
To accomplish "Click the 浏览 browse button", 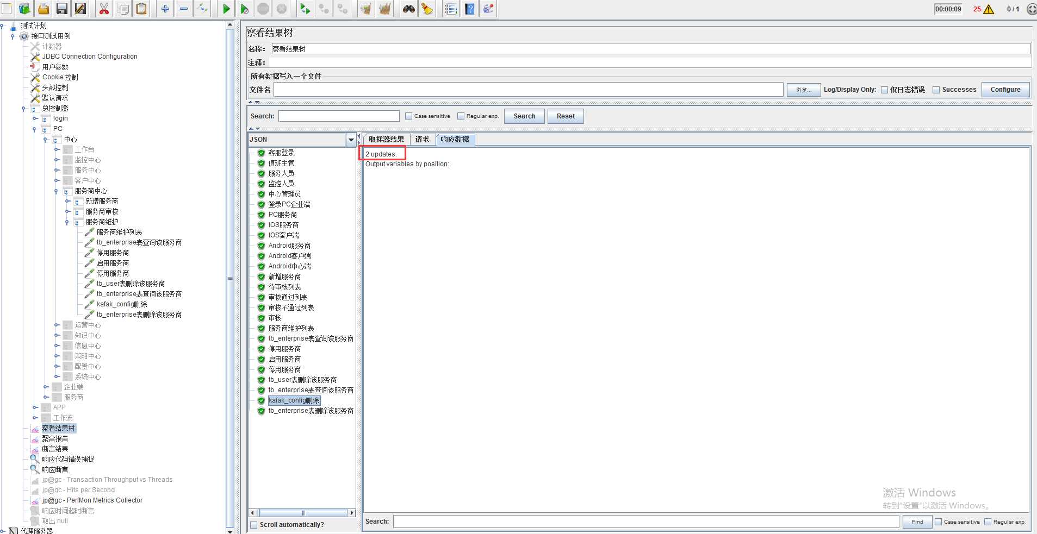I will point(803,90).
